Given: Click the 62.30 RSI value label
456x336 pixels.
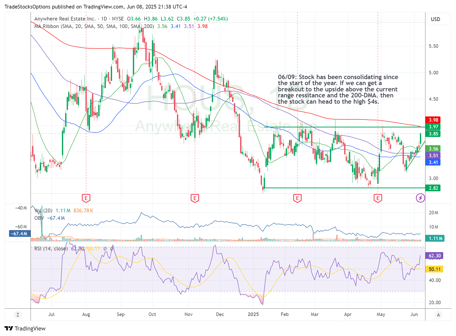Looking at the screenshot, I should [x=434, y=256].
